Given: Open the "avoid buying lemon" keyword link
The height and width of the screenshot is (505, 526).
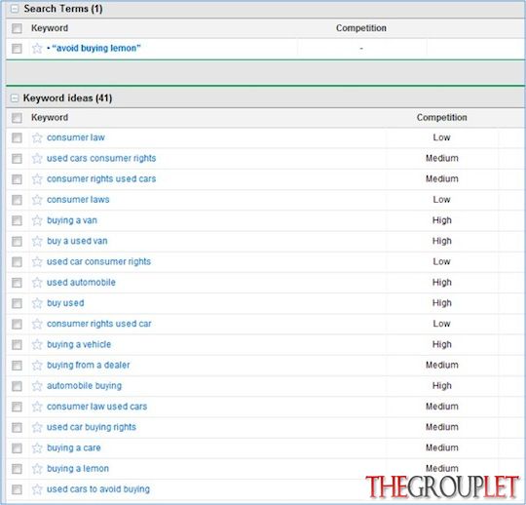Looking at the screenshot, I should tap(96, 49).
